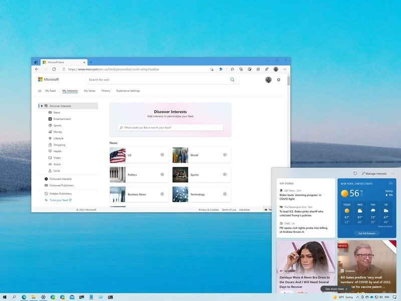401x301 pixels.
Task: Follow the Business News interest
Action: tap(162, 194)
